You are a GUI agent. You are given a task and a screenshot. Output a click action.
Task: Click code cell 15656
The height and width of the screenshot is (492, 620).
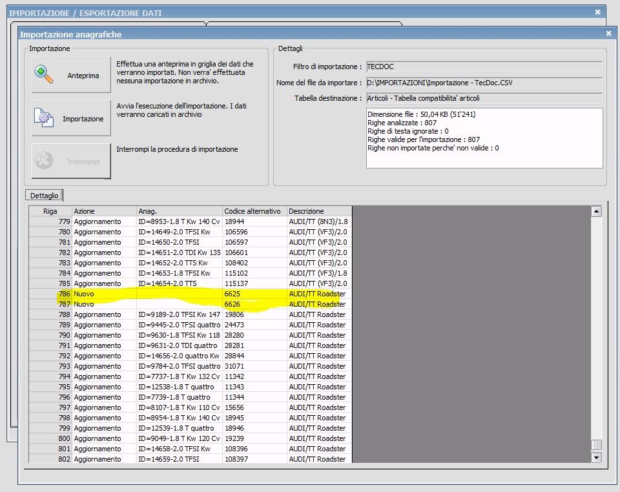pos(254,407)
